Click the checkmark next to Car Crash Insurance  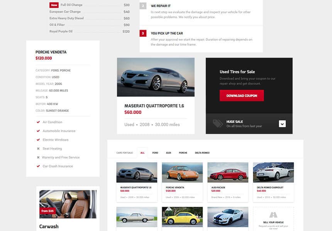38,166
